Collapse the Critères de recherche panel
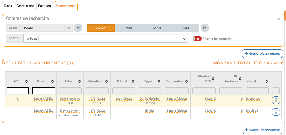The image size is (286, 135). click(279, 19)
